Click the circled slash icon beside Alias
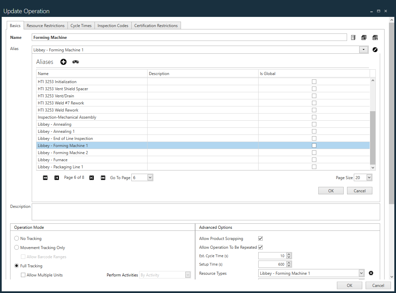This screenshot has height=293, width=396. pos(375,50)
